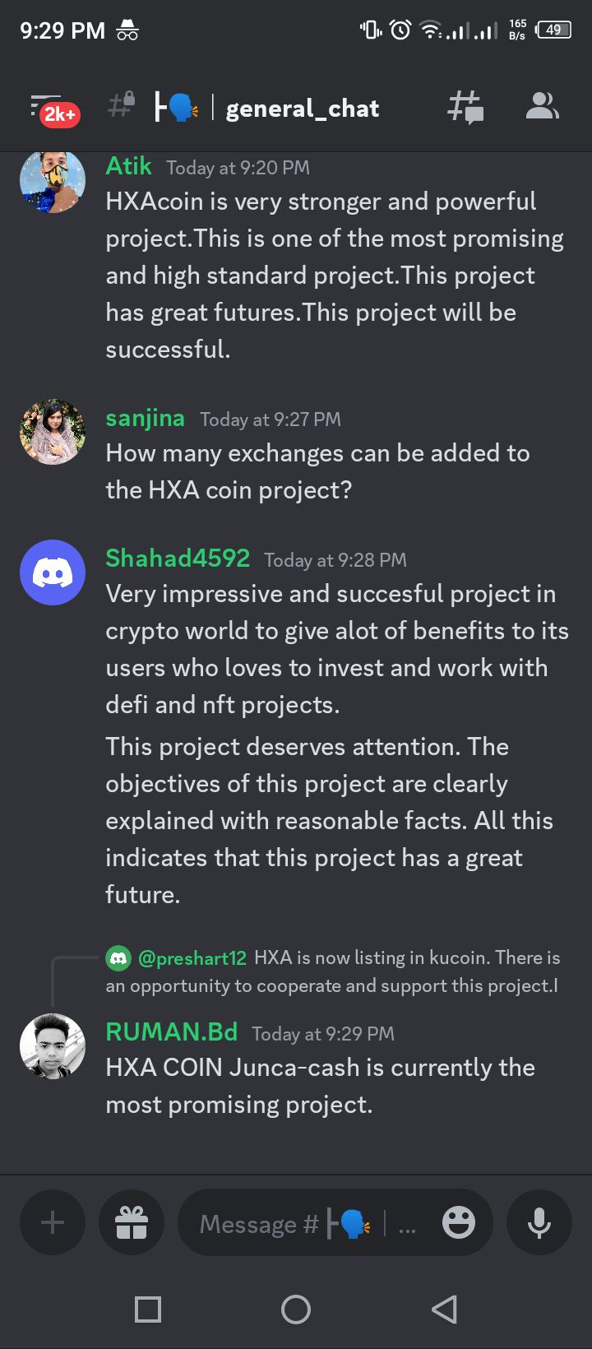The image size is (592, 1349).
Task: Open sanjina's profile avatar
Action: click(53, 432)
